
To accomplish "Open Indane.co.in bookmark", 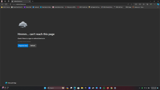I will (x=138, y=7).
